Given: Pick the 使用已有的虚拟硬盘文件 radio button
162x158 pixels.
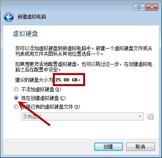Looking at the screenshot, I should (x=16, y=107).
